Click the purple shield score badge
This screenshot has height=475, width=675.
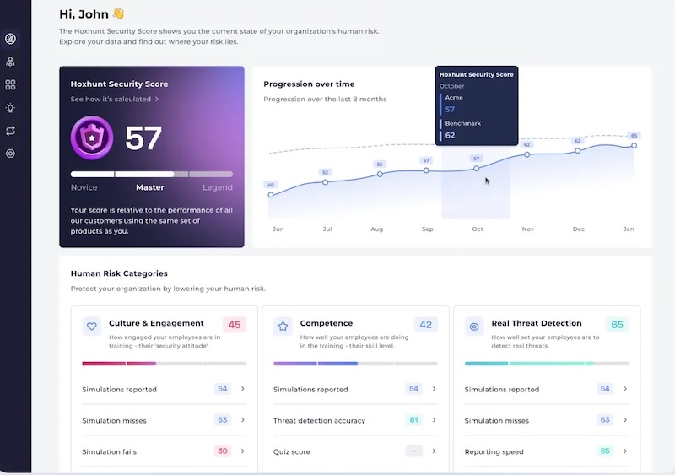[x=92, y=138]
